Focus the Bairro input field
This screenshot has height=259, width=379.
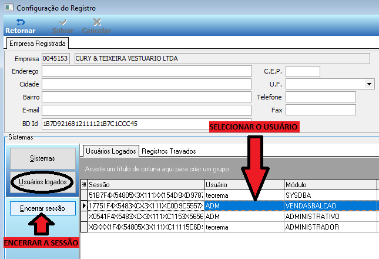(x=146, y=97)
